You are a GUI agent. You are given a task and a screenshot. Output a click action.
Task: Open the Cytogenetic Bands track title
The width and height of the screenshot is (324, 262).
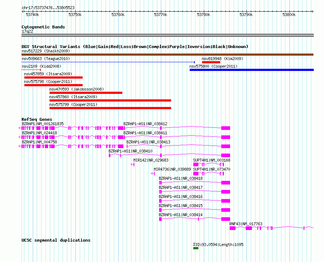tap(43, 27)
